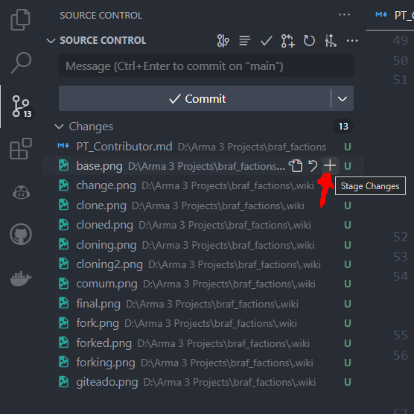Open base.png file using the open-file icon

point(296,166)
